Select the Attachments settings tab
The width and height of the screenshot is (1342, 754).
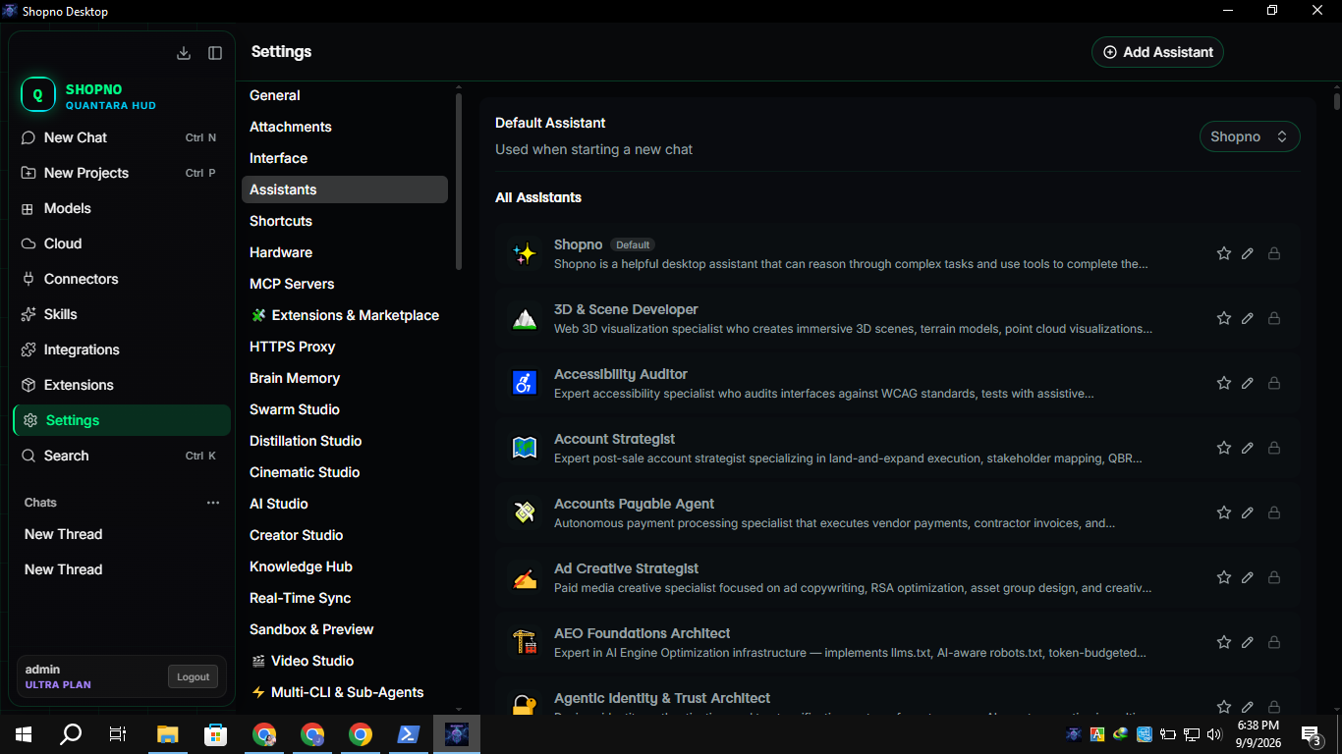[345, 127]
